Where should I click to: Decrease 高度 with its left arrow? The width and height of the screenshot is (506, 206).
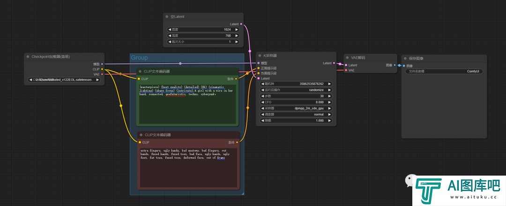click(170, 36)
